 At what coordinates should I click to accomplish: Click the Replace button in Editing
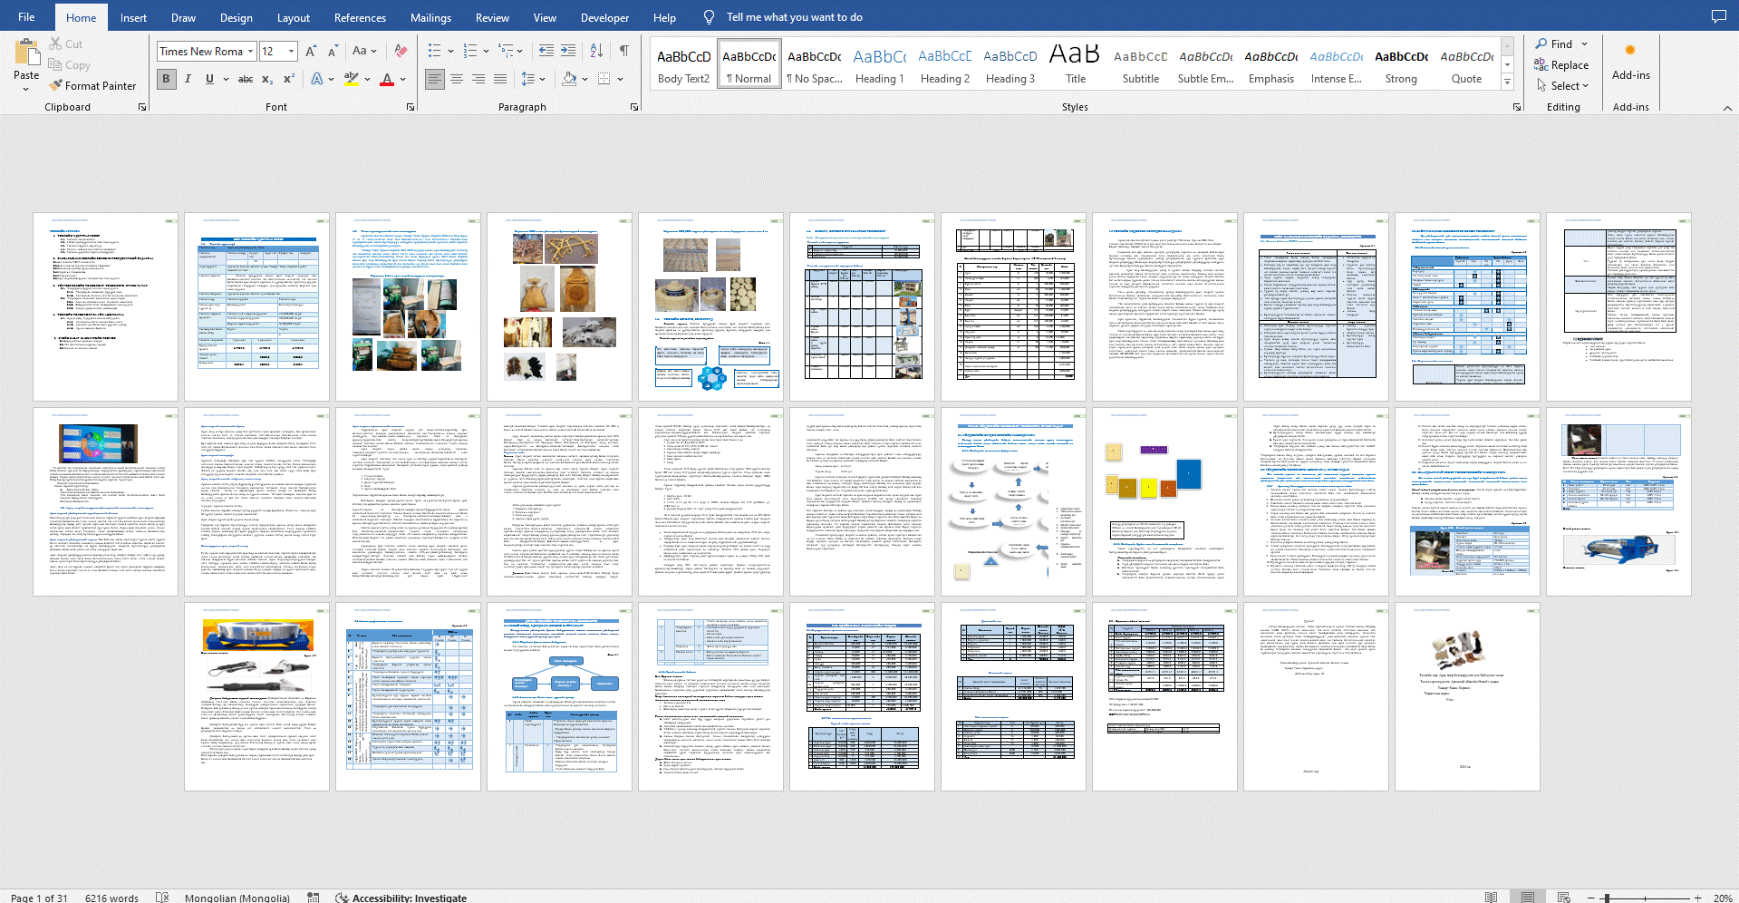pyautogui.click(x=1561, y=65)
